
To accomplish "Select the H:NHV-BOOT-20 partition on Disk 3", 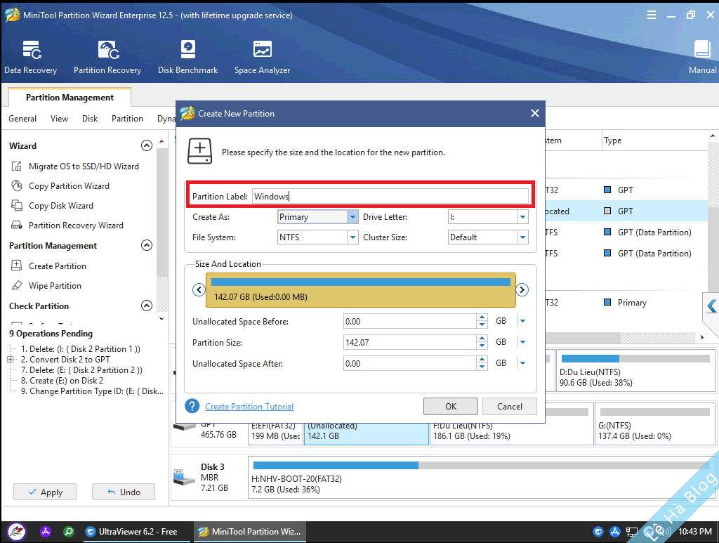I will [x=482, y=478].
